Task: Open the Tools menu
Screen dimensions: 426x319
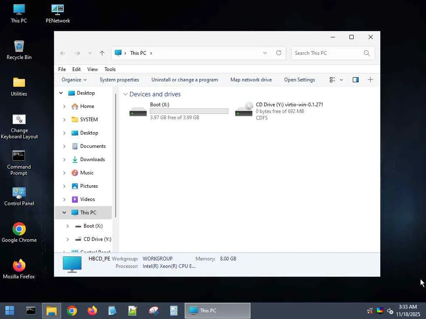Action: [x=110, y=69]
